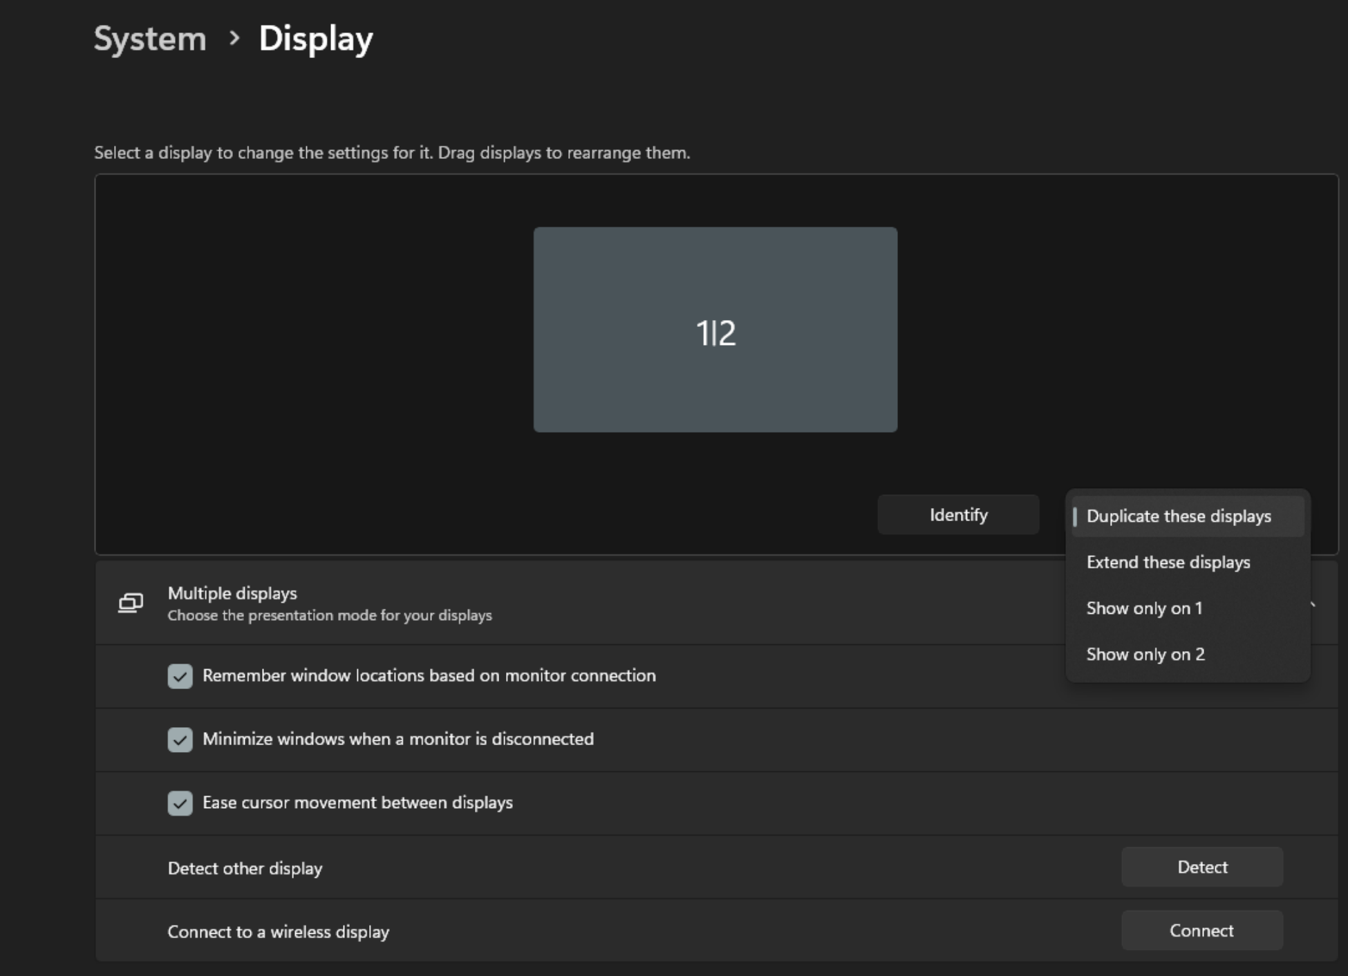
Task: Click Connect for wireless display
Action: click(x=1201, y=930)
